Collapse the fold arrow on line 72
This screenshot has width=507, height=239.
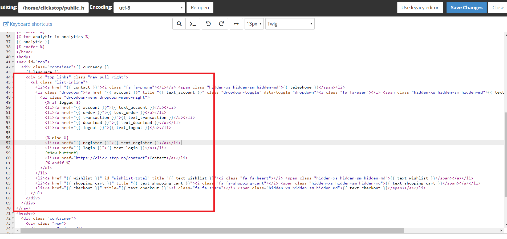pos(13,218)
